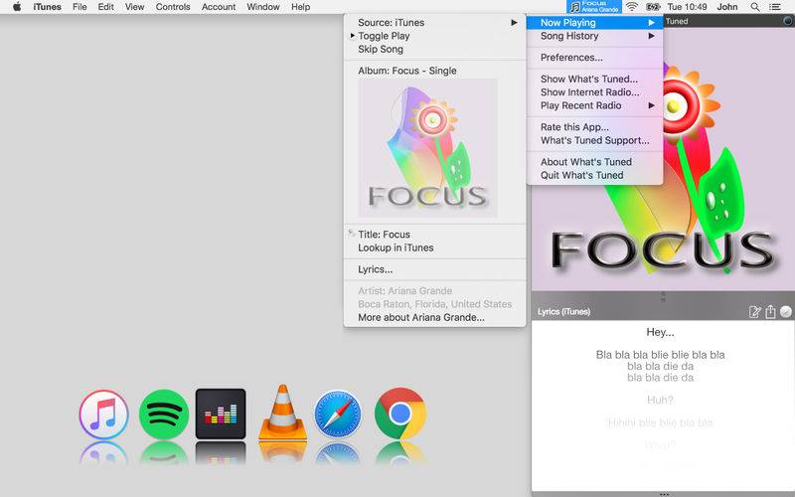This screenshot has height=497, width=795.
Task: Open Spotlight search magnifier
Action: pyautogui.click(x=755, y=7)
